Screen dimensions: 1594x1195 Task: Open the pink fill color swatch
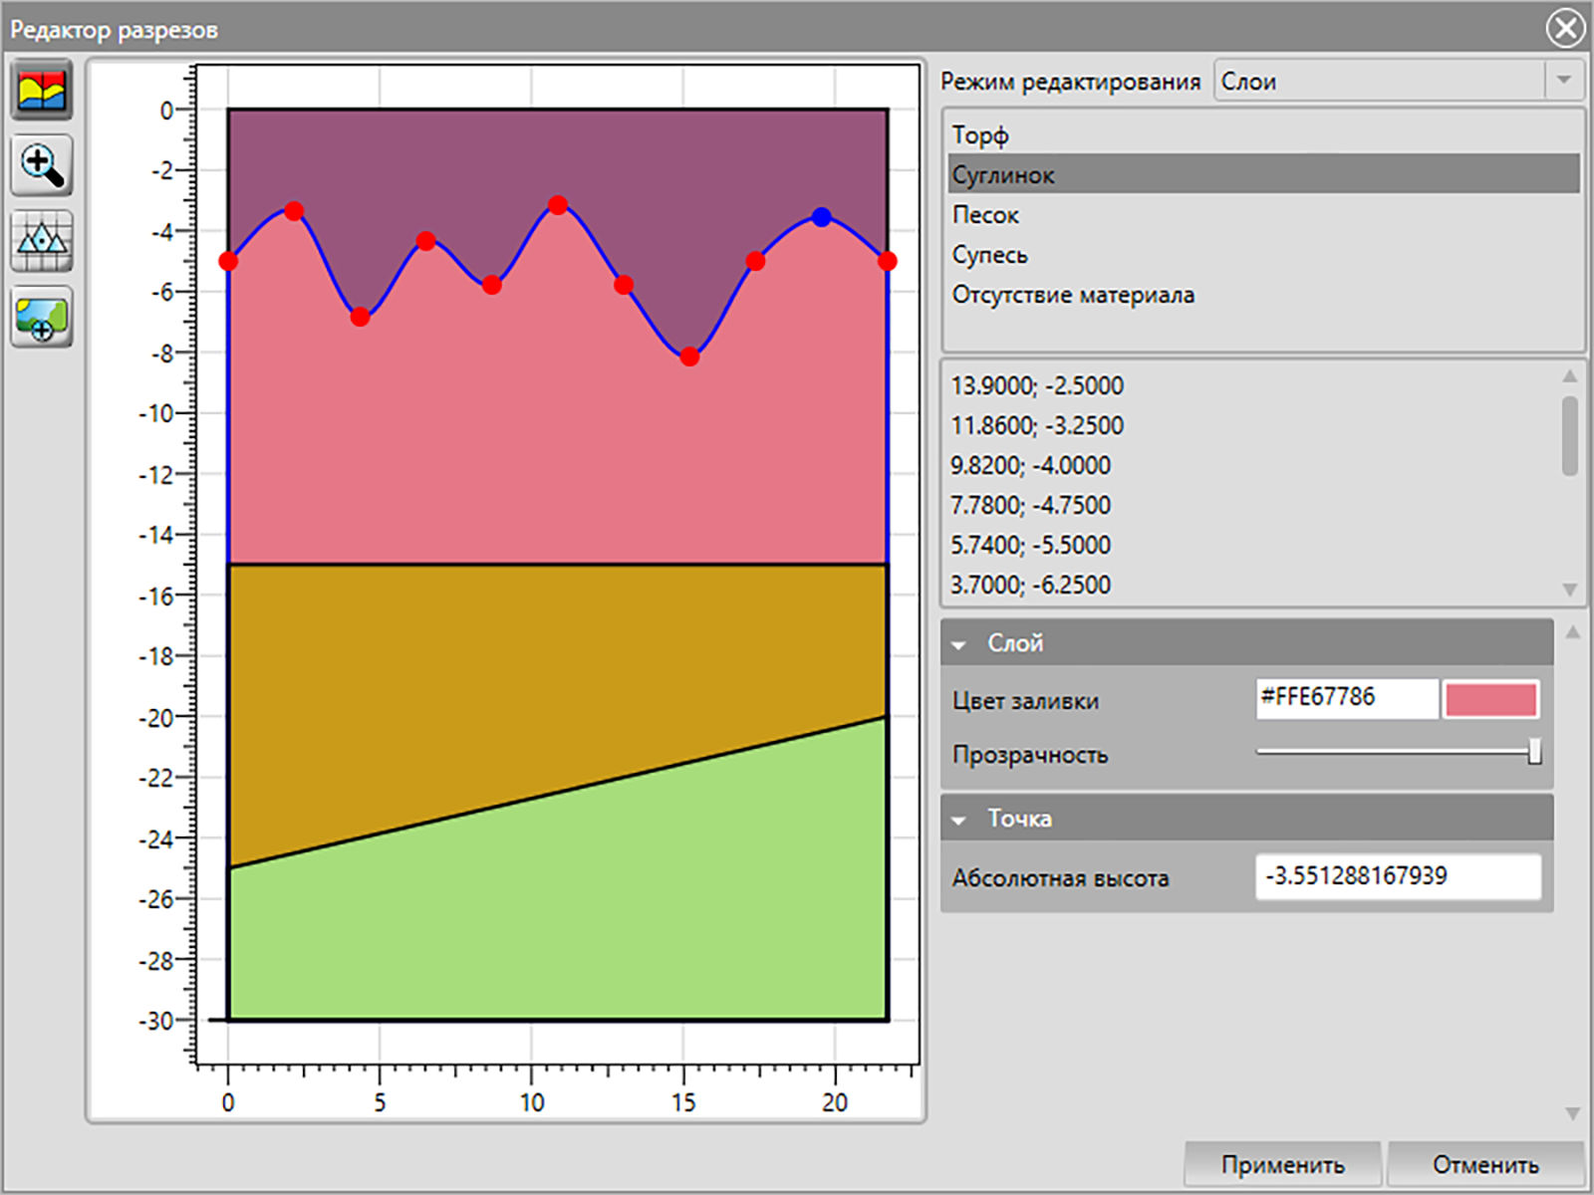1490,699
